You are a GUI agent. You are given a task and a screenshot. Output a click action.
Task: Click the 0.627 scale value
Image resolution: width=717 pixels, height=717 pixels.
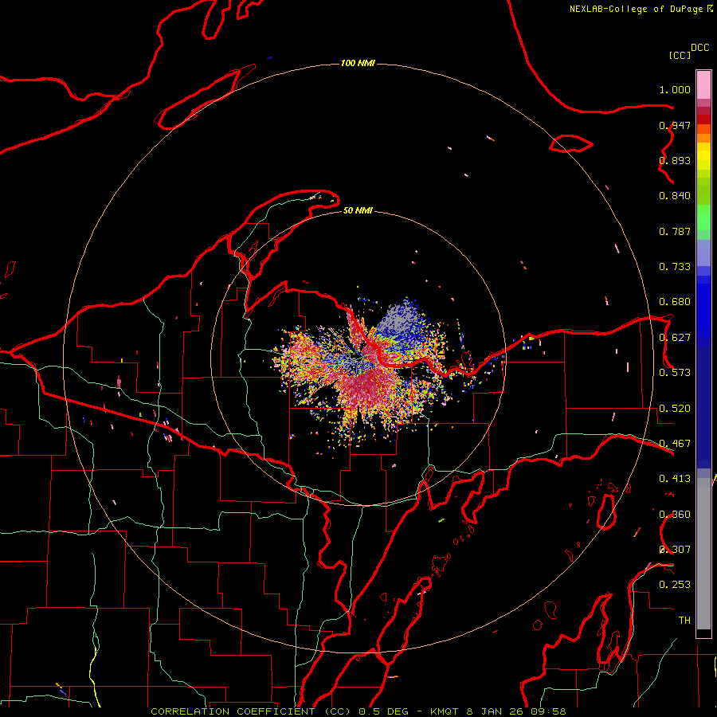[675, 338]
